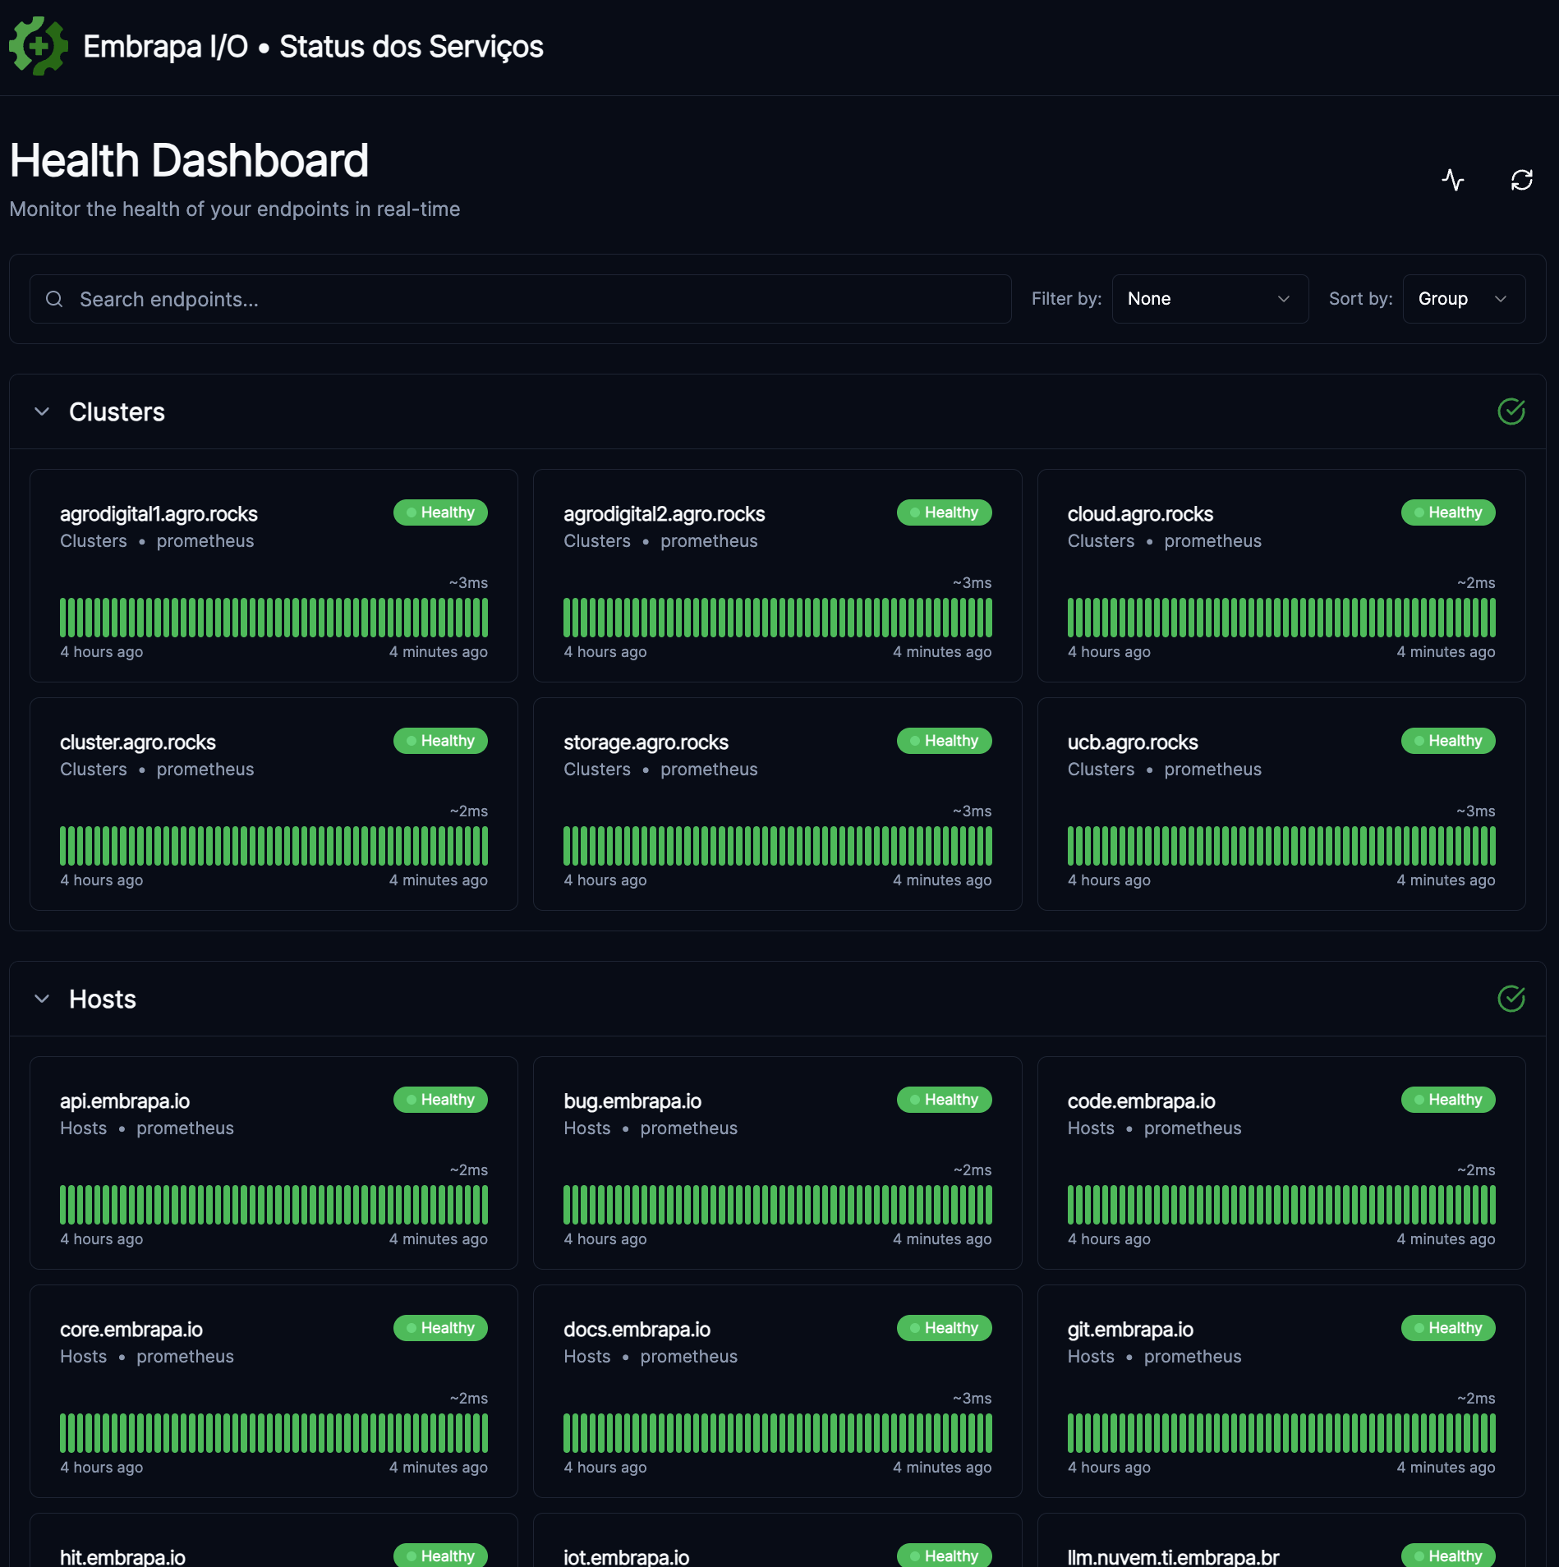Open bug.embrapa.io endpoint details

tap(632, 1101)
